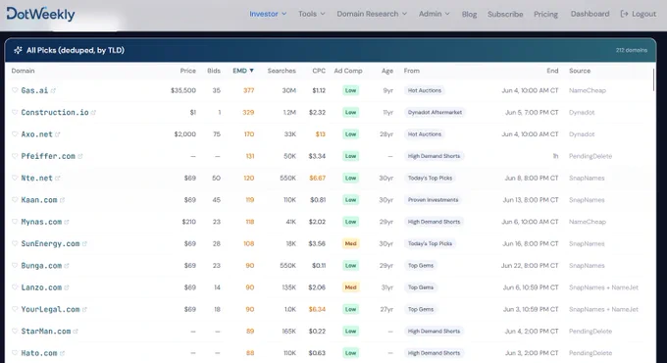Click the sparkle icon in All Picks header

(x=18, y=50)
